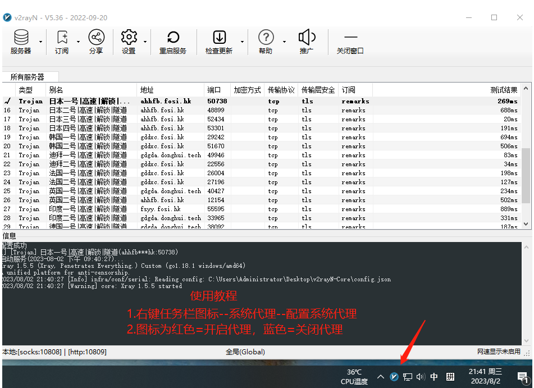The image size is (534, 388).
Task: Click the 36℃ CPU温度 taskbar widget
Action: click(354, 377)
